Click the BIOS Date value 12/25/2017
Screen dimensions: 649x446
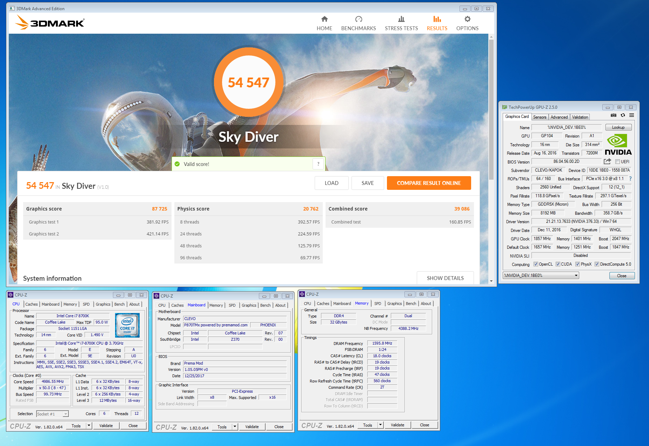(x=235, y=376)
